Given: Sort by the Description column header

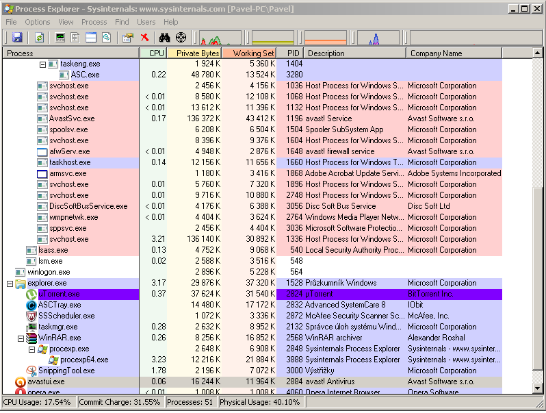Looking at the screenshot, I should click(x=355, y=53).
